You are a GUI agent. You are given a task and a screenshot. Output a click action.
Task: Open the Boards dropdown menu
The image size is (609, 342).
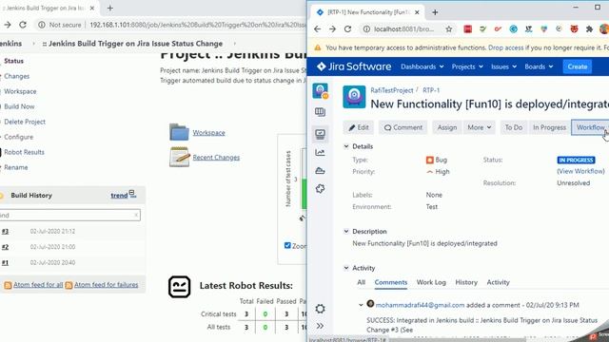coord(539,66)
